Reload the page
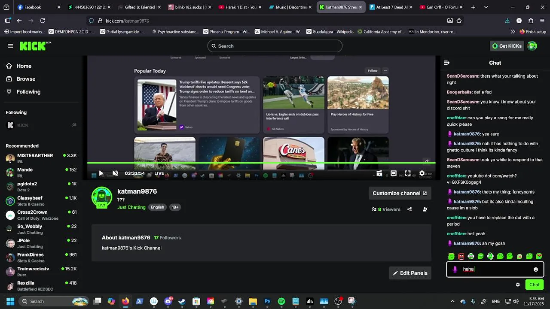 [43, 21]
